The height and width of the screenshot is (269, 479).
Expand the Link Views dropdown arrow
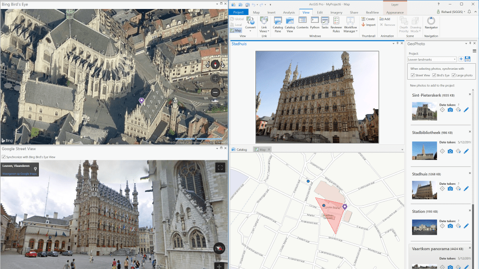pos(268,31)
